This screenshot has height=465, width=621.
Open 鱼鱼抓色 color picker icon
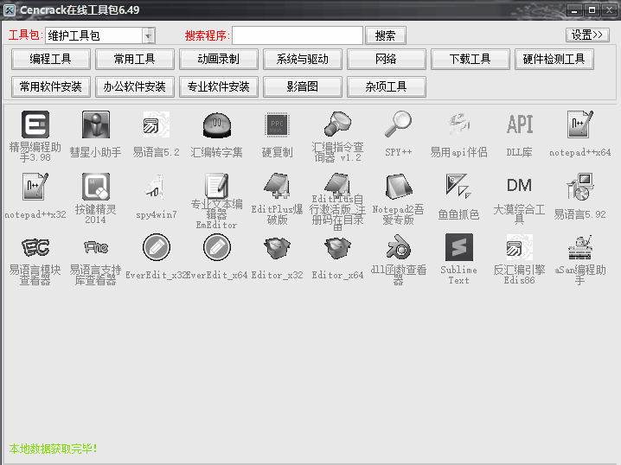coord(458,185)
